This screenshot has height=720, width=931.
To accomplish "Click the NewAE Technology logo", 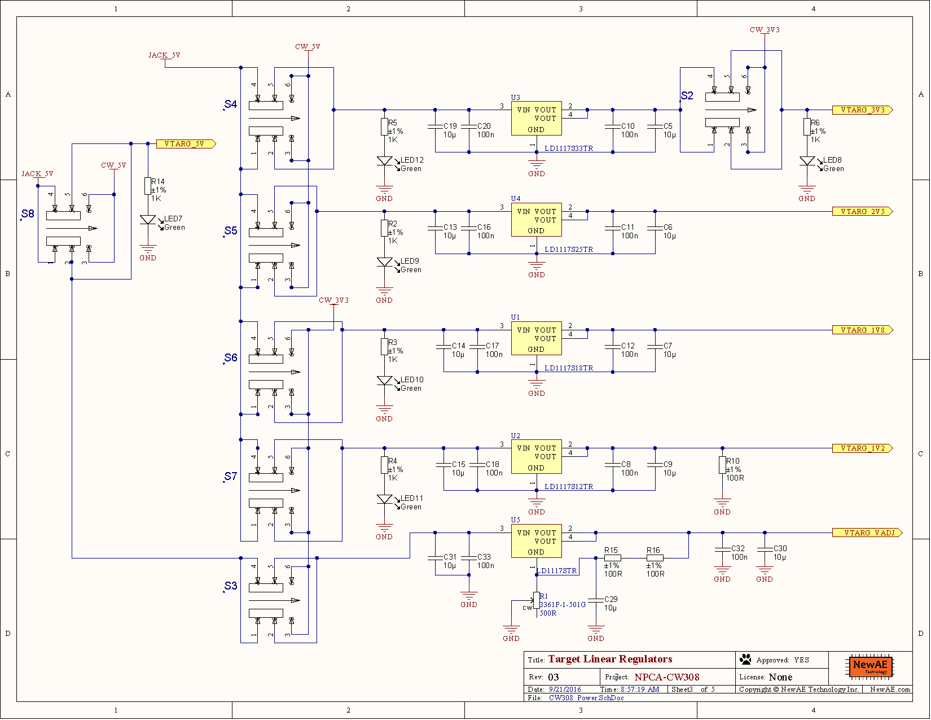I will (x=870, y=666).
